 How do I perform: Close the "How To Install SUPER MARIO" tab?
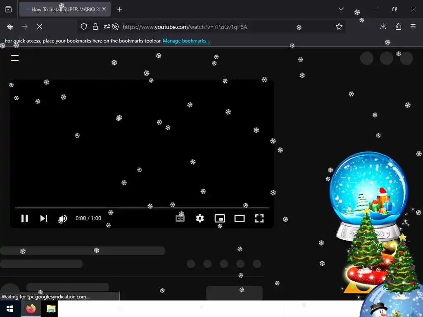point(104,9)
